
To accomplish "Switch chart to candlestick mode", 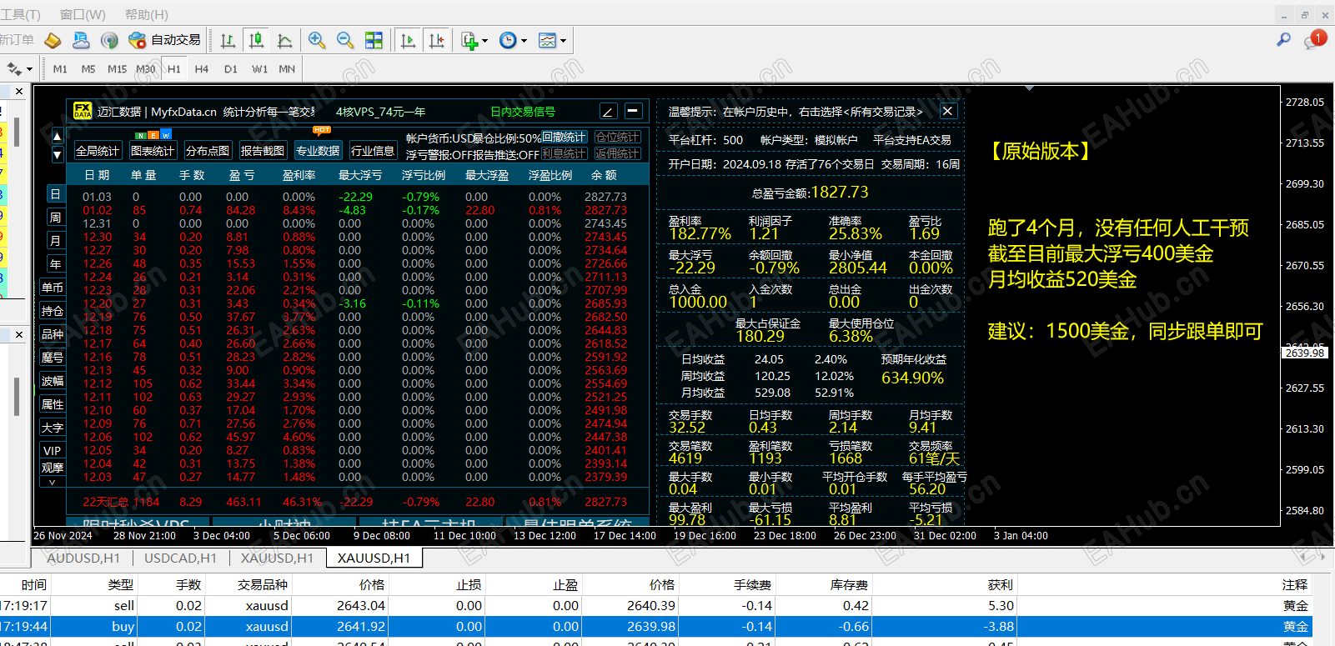I will coord(256,40).
